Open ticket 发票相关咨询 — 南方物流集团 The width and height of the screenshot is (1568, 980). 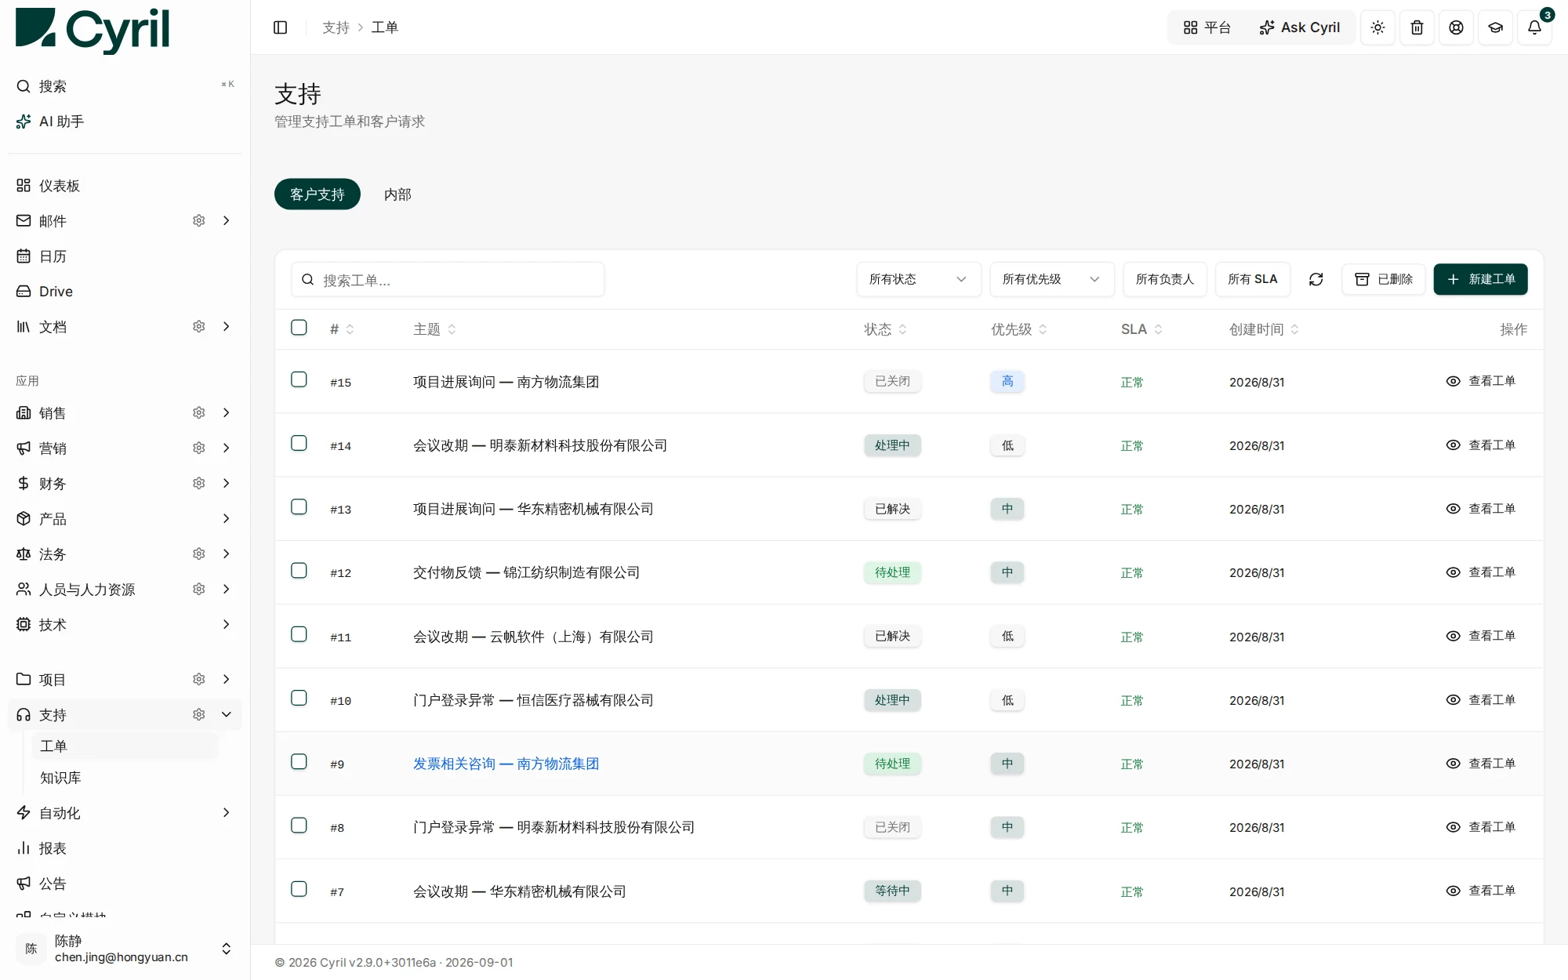coord(506,764)
